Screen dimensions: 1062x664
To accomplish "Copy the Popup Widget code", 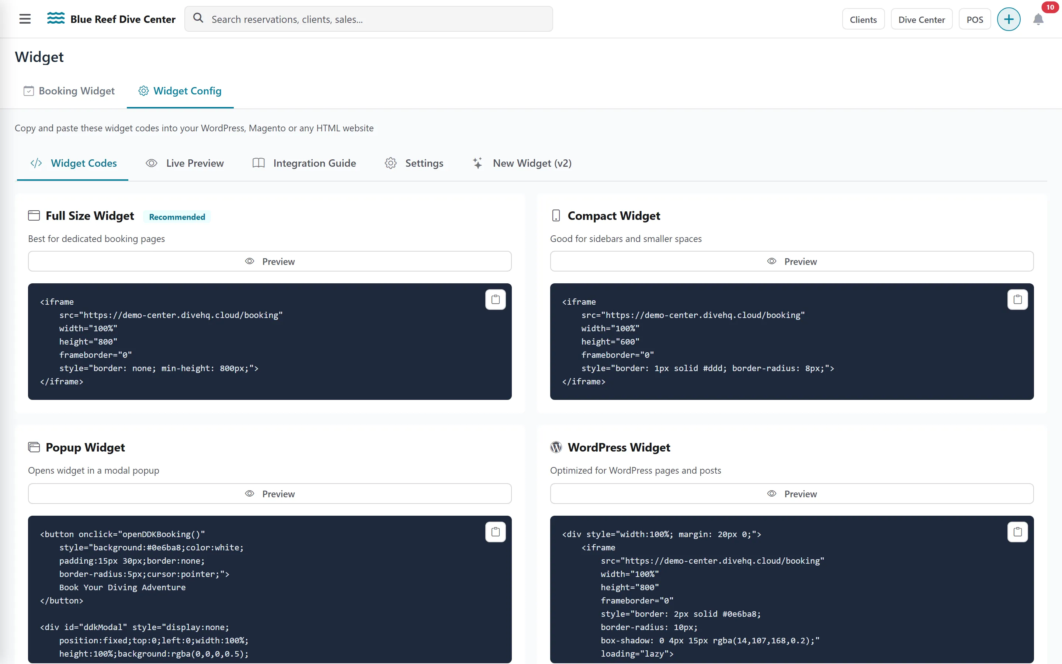I will coord(496,532).
